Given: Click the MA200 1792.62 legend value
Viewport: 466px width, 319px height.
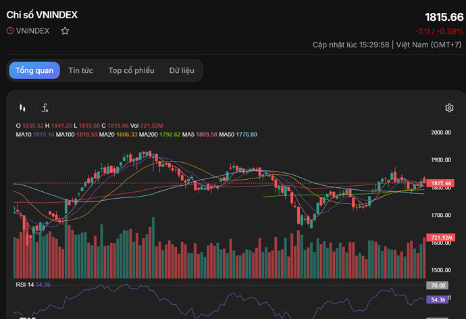Looking at the screenshot, I should (160, 134).
